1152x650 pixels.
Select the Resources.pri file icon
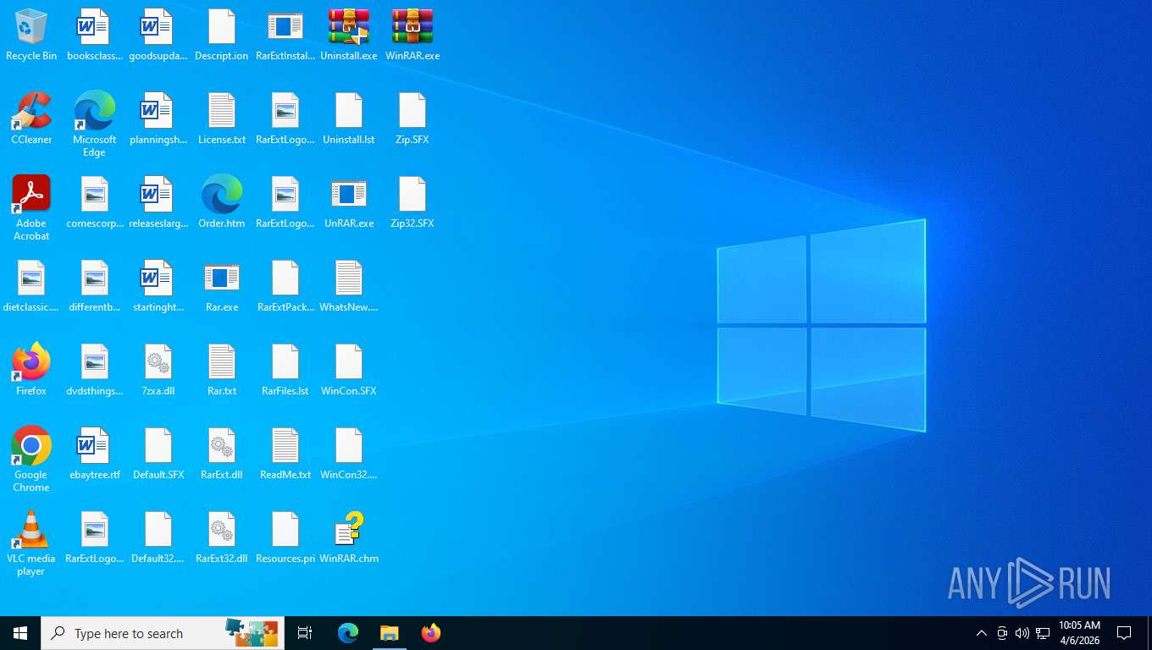pos(285,538)
